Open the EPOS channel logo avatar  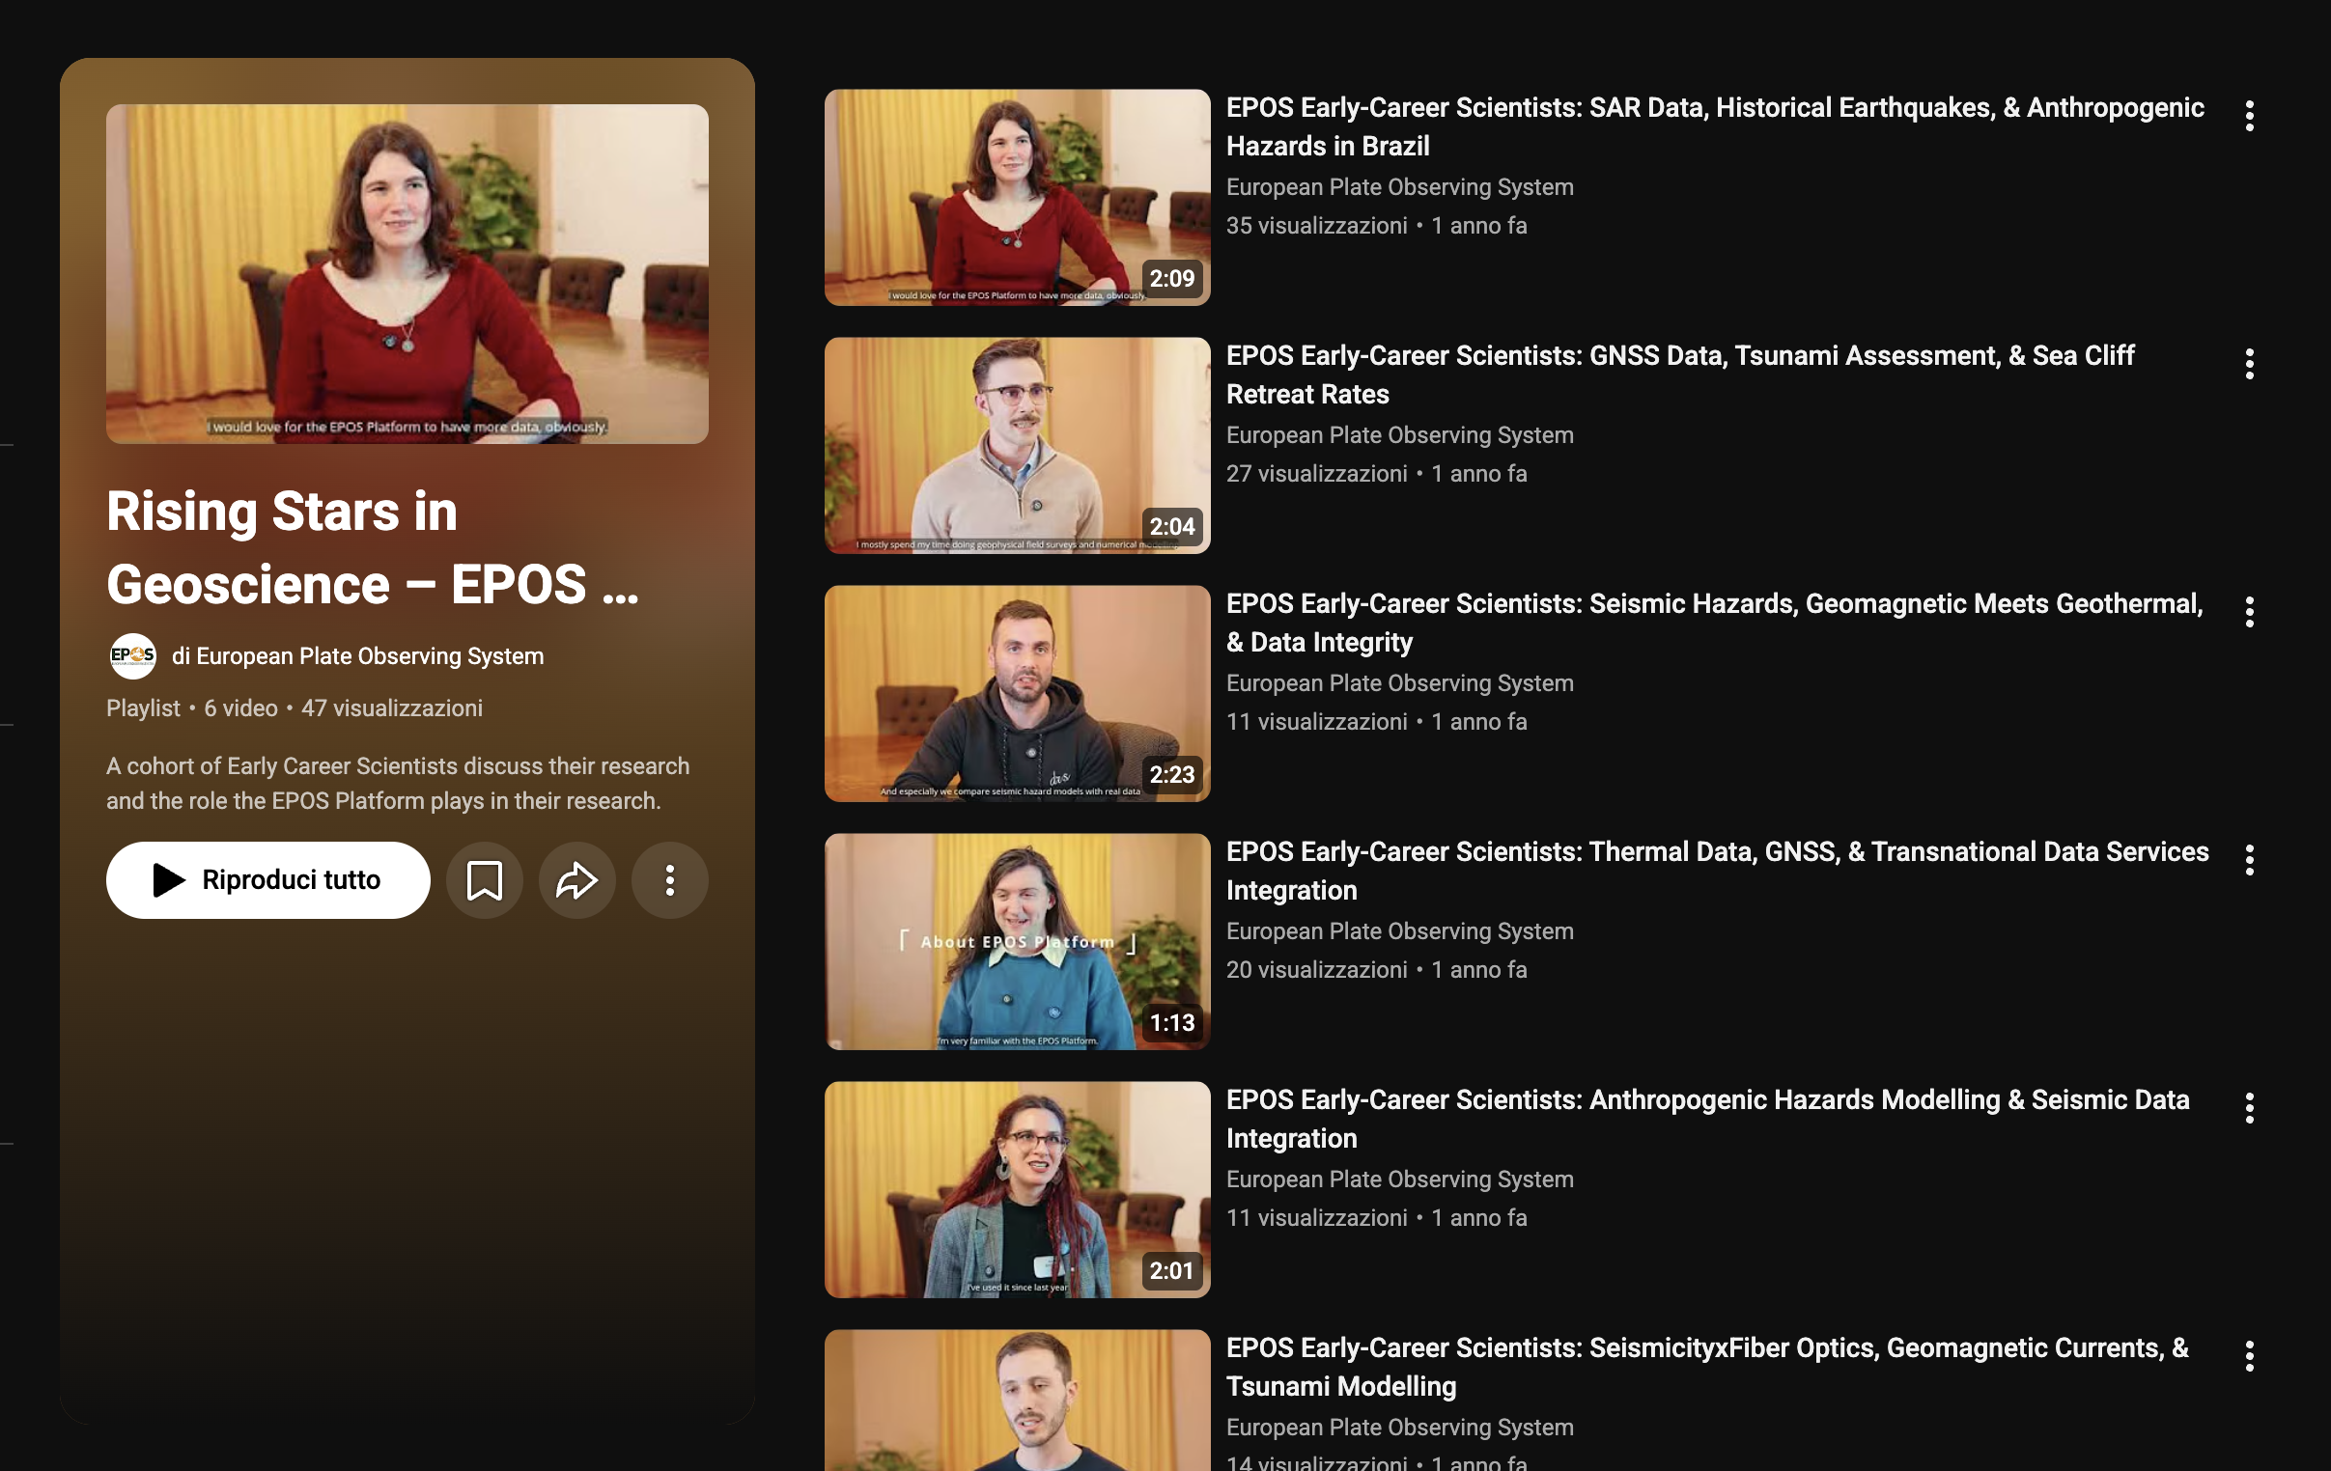click(x=132, y=656)
